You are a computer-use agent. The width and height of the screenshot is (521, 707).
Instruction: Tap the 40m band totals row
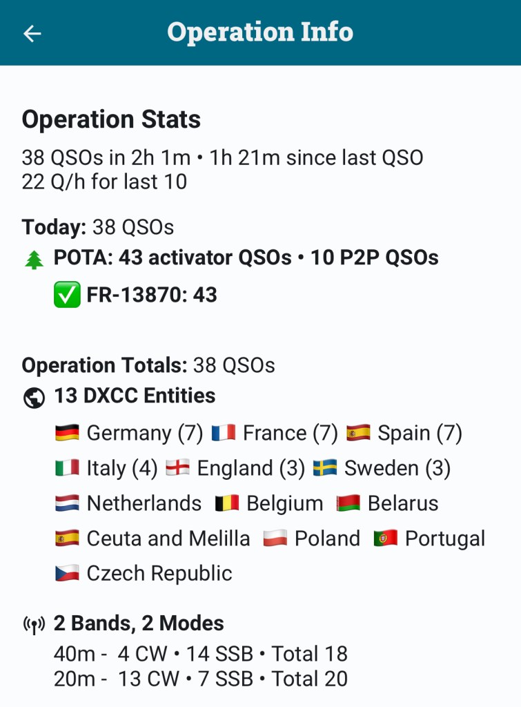tap(200, 654)
